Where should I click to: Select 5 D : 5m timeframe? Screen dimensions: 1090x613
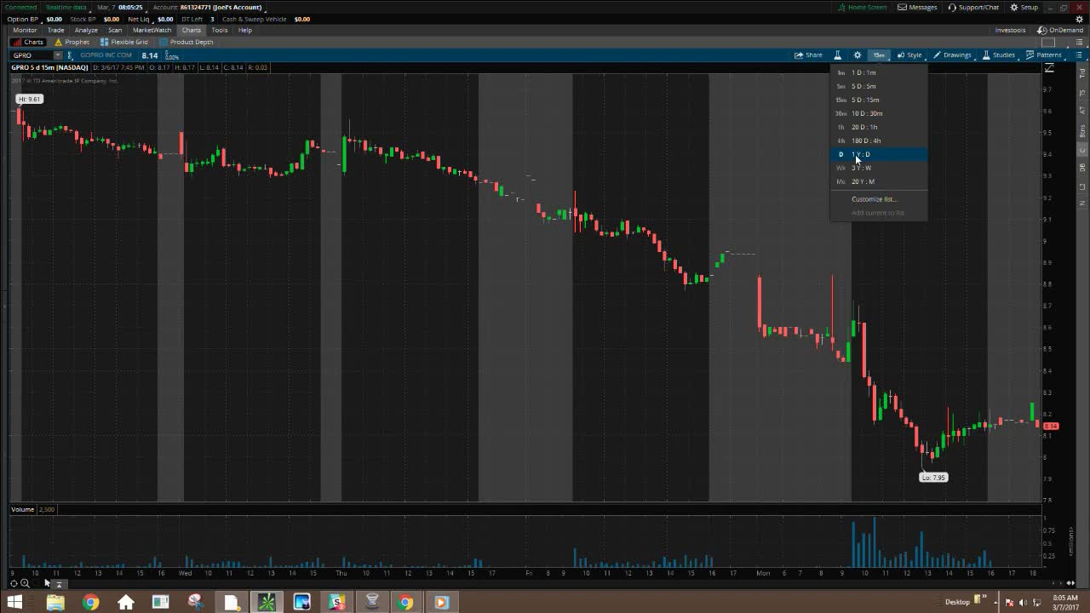878,86
